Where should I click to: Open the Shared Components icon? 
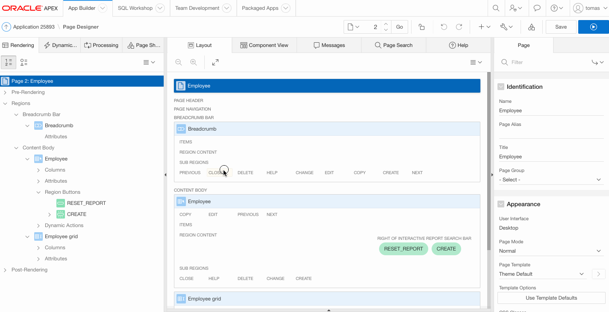pos(531,27)
